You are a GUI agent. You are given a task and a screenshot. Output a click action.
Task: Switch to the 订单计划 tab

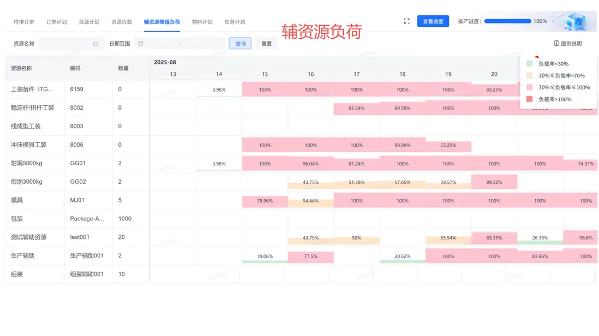pyautogui.click(x=57, y=22)
